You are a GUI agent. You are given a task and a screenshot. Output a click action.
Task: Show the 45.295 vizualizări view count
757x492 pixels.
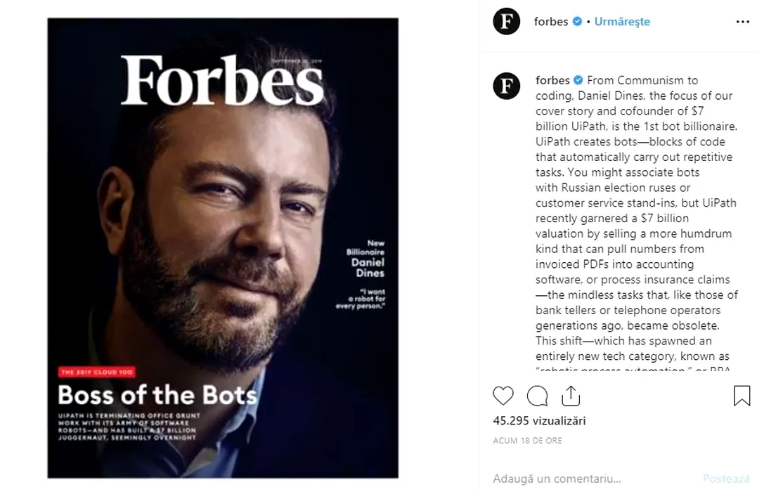(540, 421)
